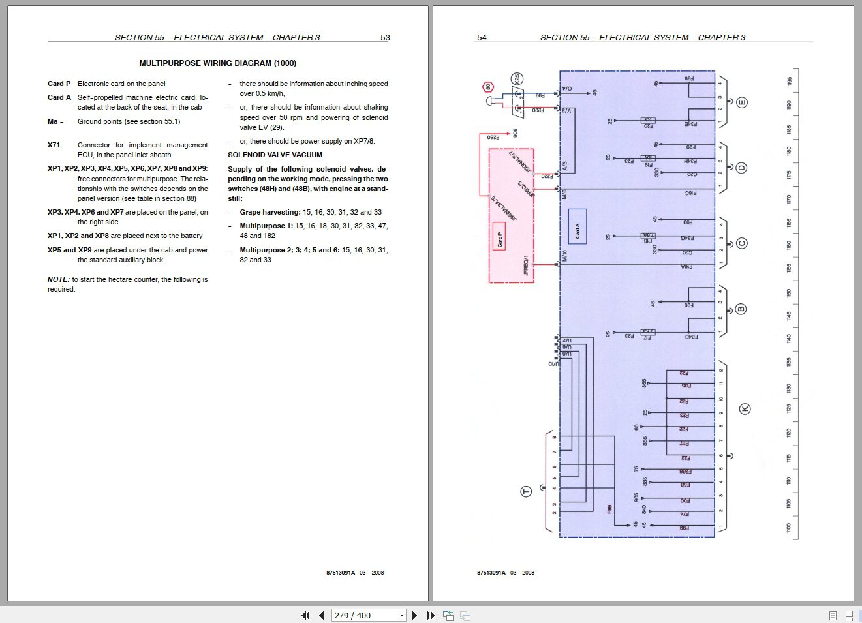862x623 pixels.
Task: Jump to the last page
Action: point(430,615)
